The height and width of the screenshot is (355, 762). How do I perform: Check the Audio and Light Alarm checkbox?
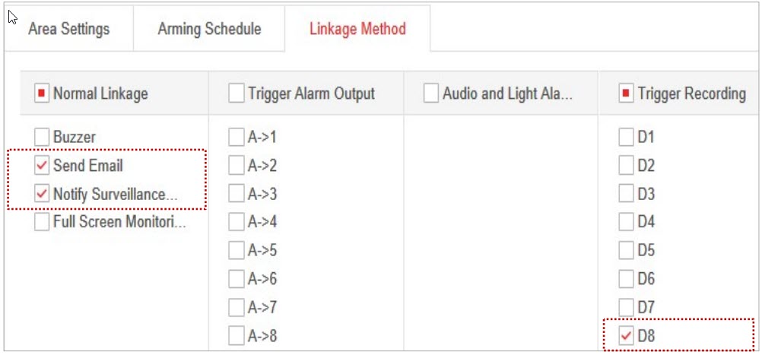[x=431, y=94]
